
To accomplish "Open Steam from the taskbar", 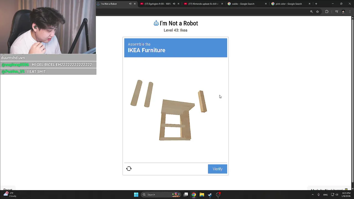I will [x=210, y=195].
